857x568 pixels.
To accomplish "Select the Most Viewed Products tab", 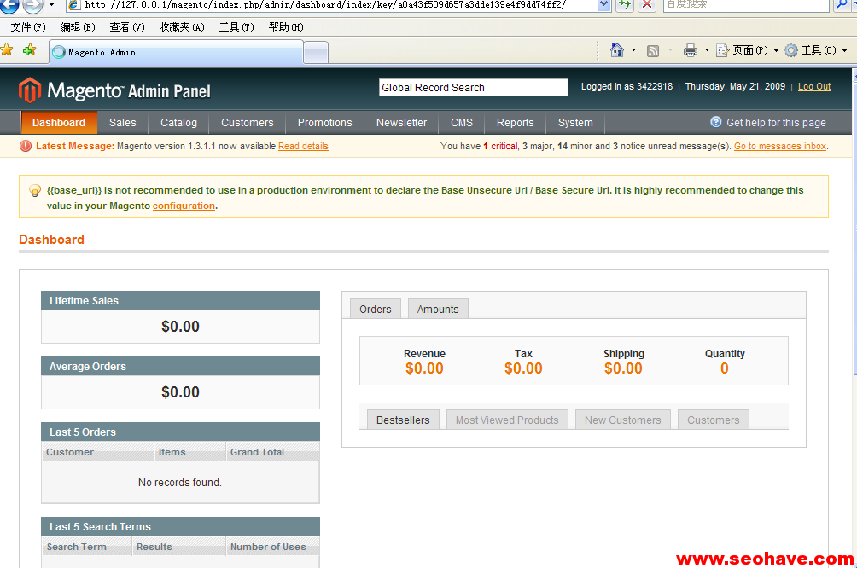I will 507,420.
